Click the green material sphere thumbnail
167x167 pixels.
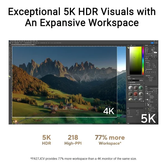click(x=141, y=88)
